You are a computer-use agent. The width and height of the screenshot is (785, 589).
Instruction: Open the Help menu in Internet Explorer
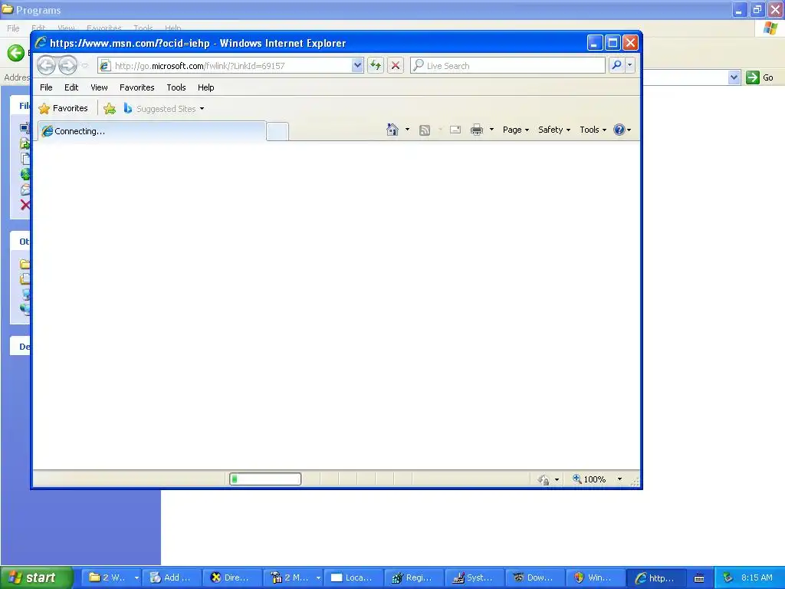pyautogui.click(x=205, y=87)
